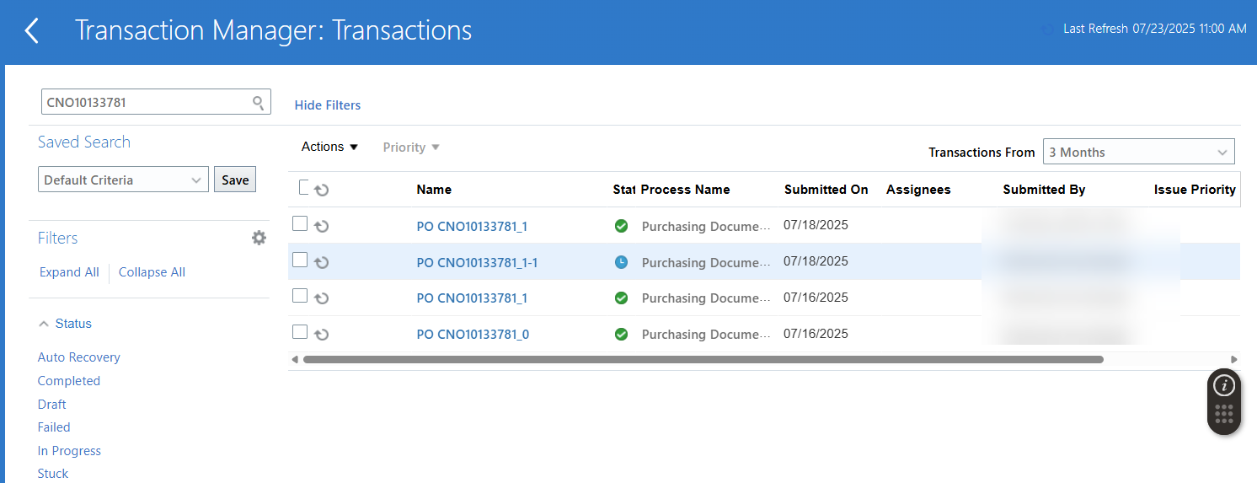
Task: Click the horizontal scrollbar thumb
Action: click(703, 359)
